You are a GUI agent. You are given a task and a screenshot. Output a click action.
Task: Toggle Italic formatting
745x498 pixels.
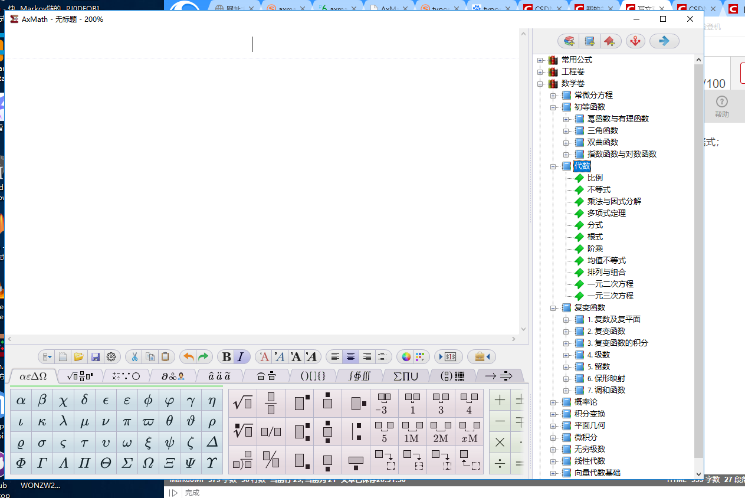coord(242,356)
